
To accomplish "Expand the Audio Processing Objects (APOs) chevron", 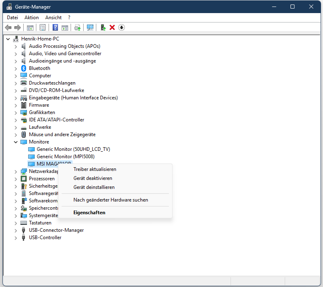I will pyautogui.click(x=15, y=47).
